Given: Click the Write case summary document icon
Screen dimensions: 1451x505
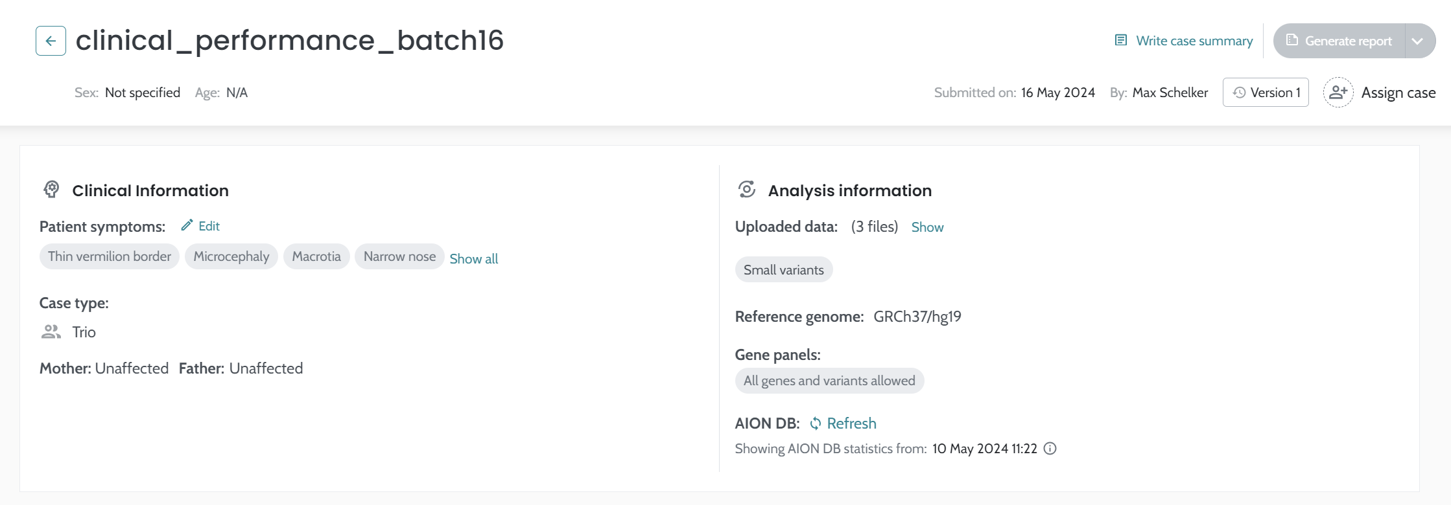Looking at the screenshot, I should [1120, 40].
